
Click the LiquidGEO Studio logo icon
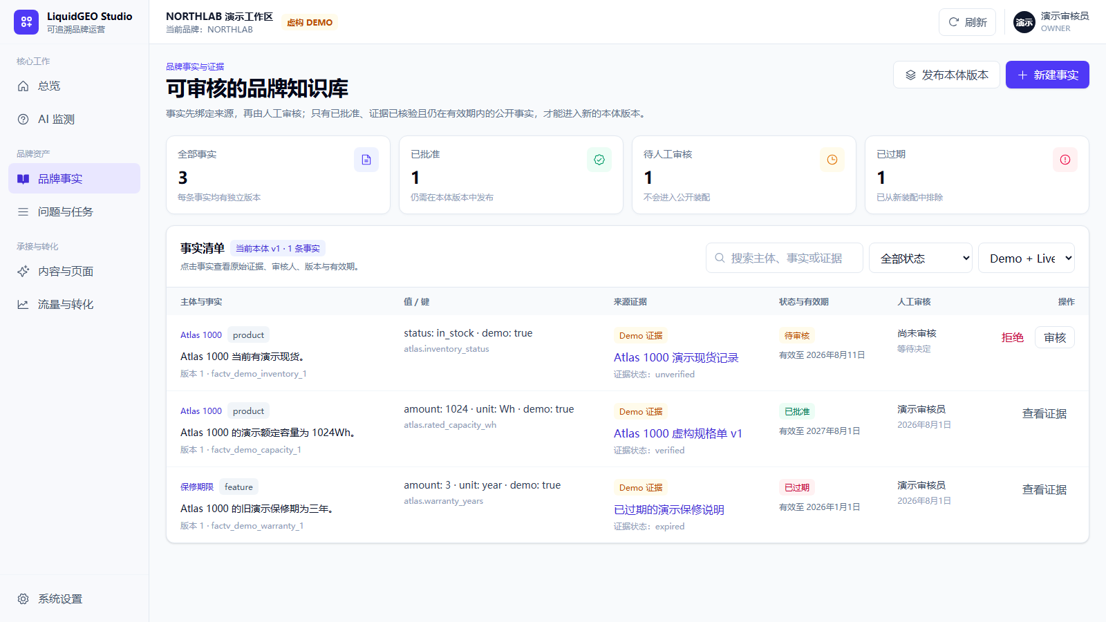pyautogui.click(x=26, y=22)
